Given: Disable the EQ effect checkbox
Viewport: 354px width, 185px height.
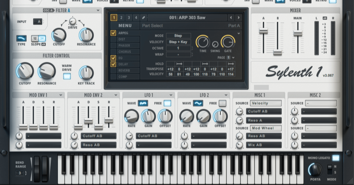Looking at the screenshot, I should click(113, 58).
